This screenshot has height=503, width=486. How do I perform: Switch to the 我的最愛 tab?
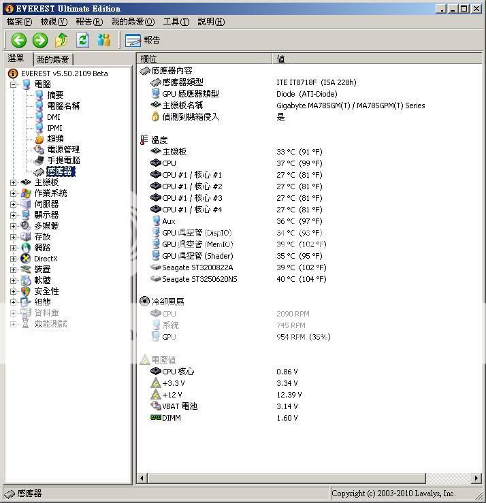pyautogui.click(x=52, y=60)
